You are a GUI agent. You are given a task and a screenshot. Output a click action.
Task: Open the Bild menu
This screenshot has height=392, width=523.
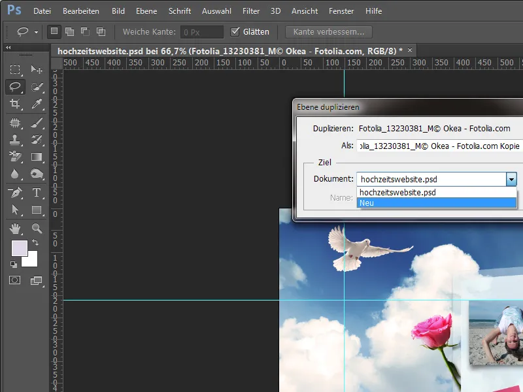point(118,11)
